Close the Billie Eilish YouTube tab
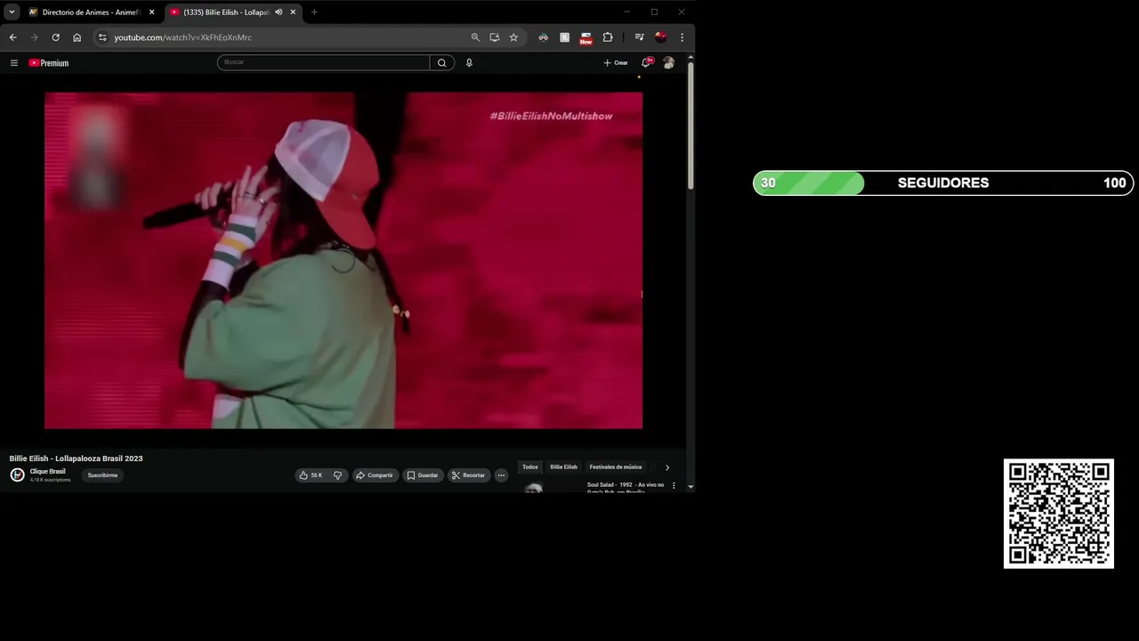Screen dimensions: 1139x641 [293, 12]
